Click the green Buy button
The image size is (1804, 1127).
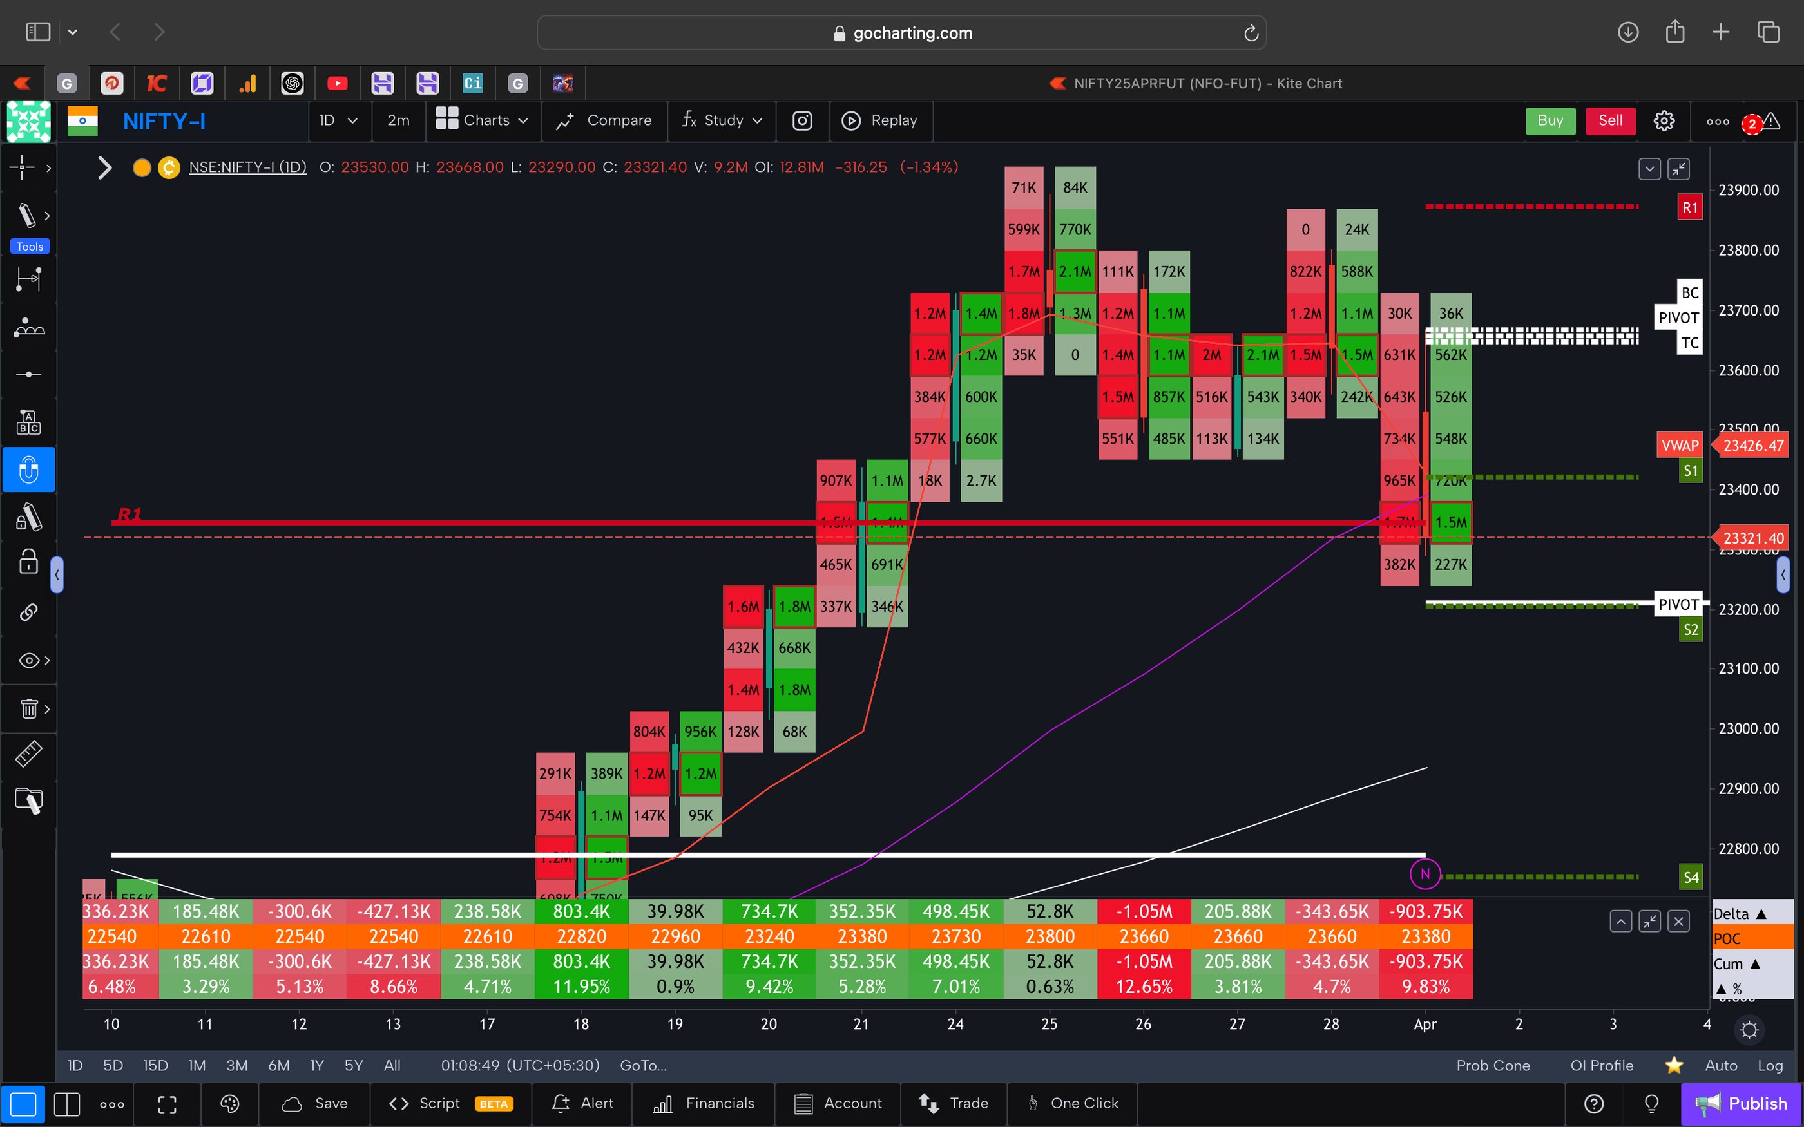click(x=1551, y=121)
